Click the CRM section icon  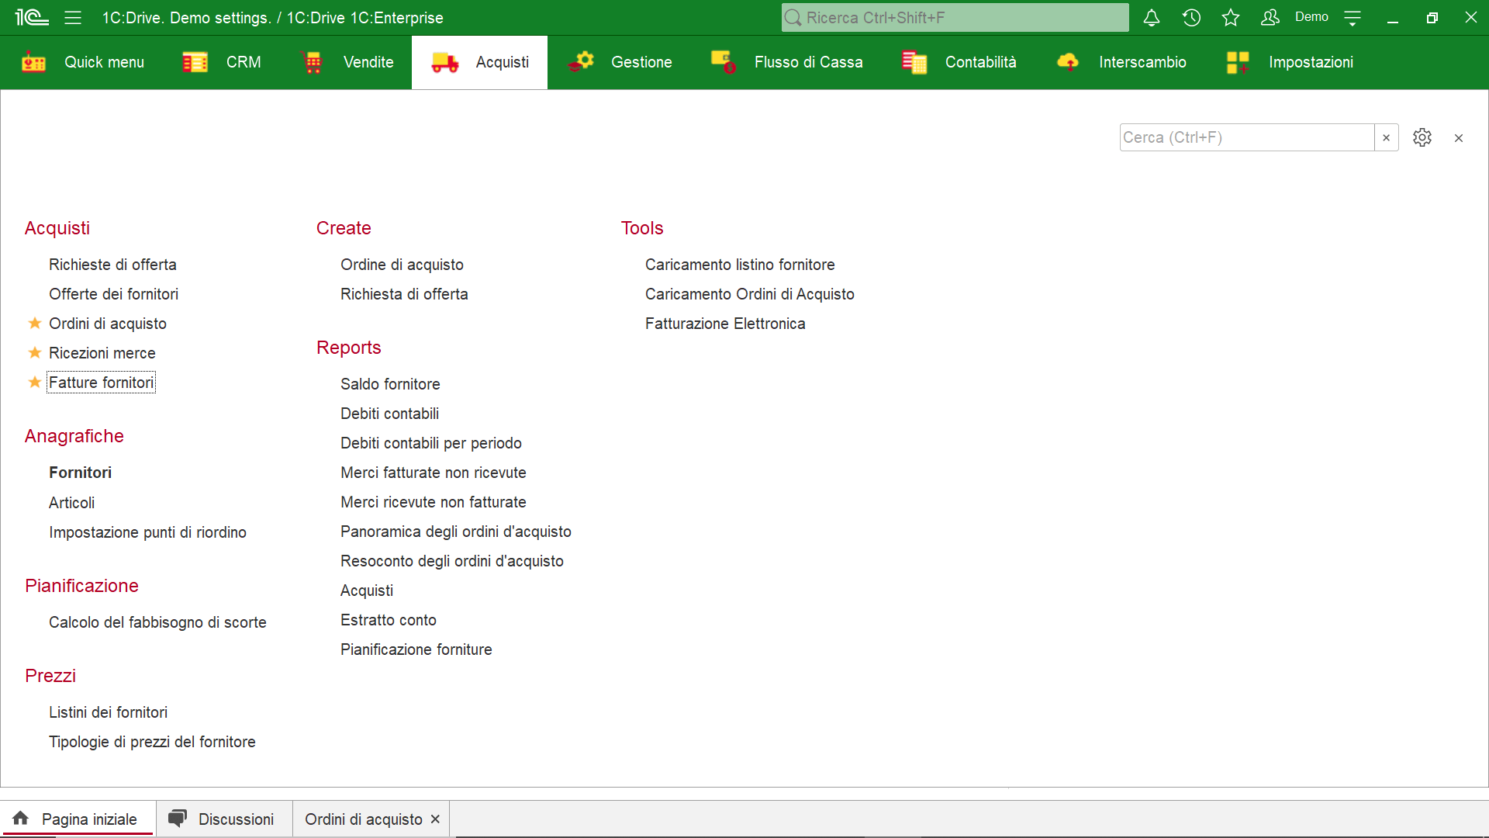click(195, 62)
